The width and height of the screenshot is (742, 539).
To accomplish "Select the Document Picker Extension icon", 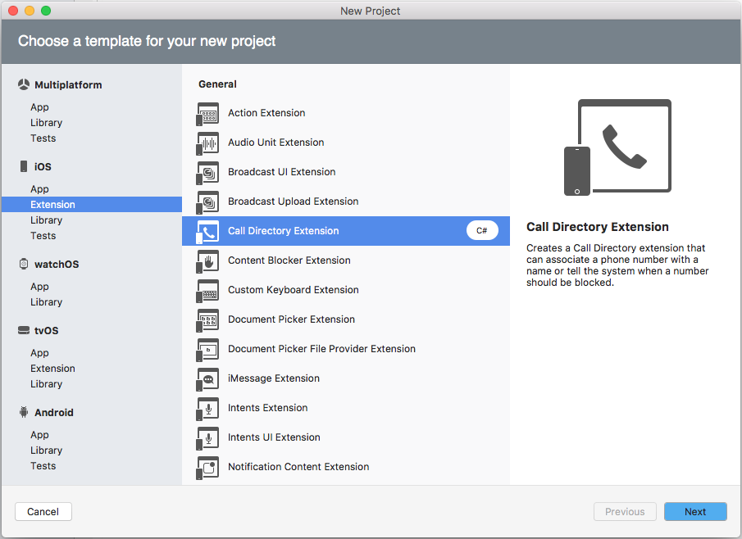I will 208,319.
